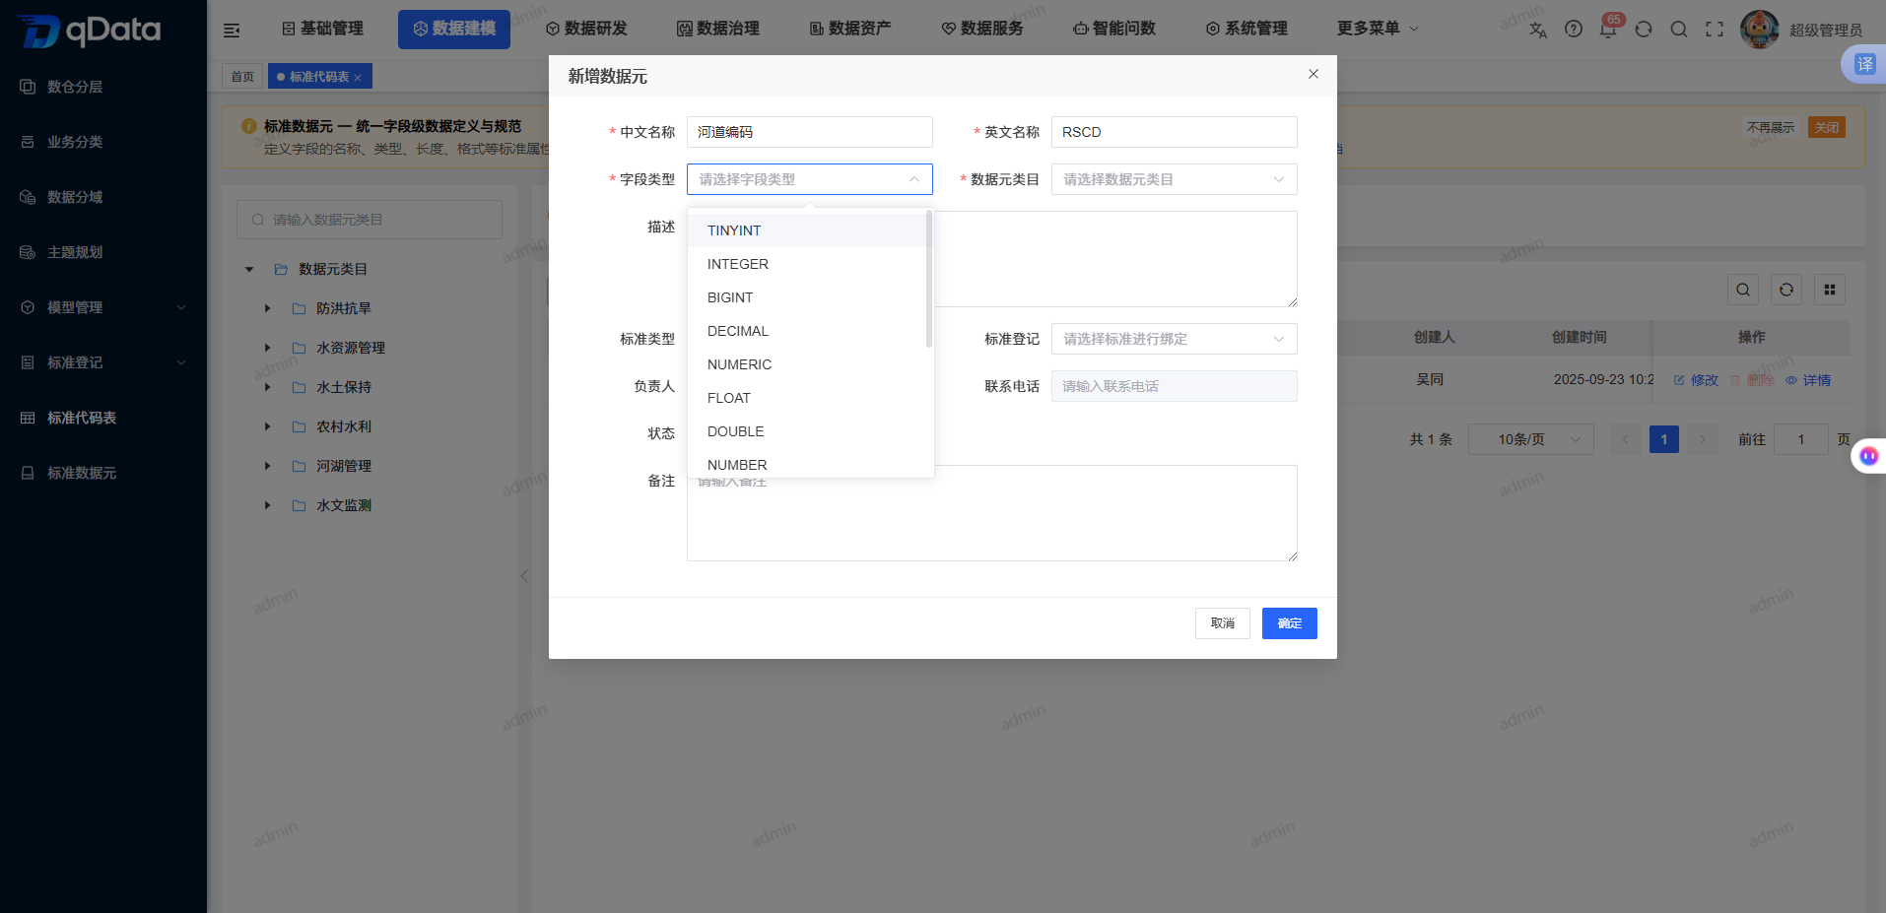Select FLOAT field type option
1886x913 pixels.
807,398
